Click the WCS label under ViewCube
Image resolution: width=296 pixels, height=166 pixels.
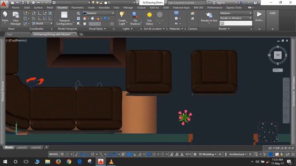[277, 70]
